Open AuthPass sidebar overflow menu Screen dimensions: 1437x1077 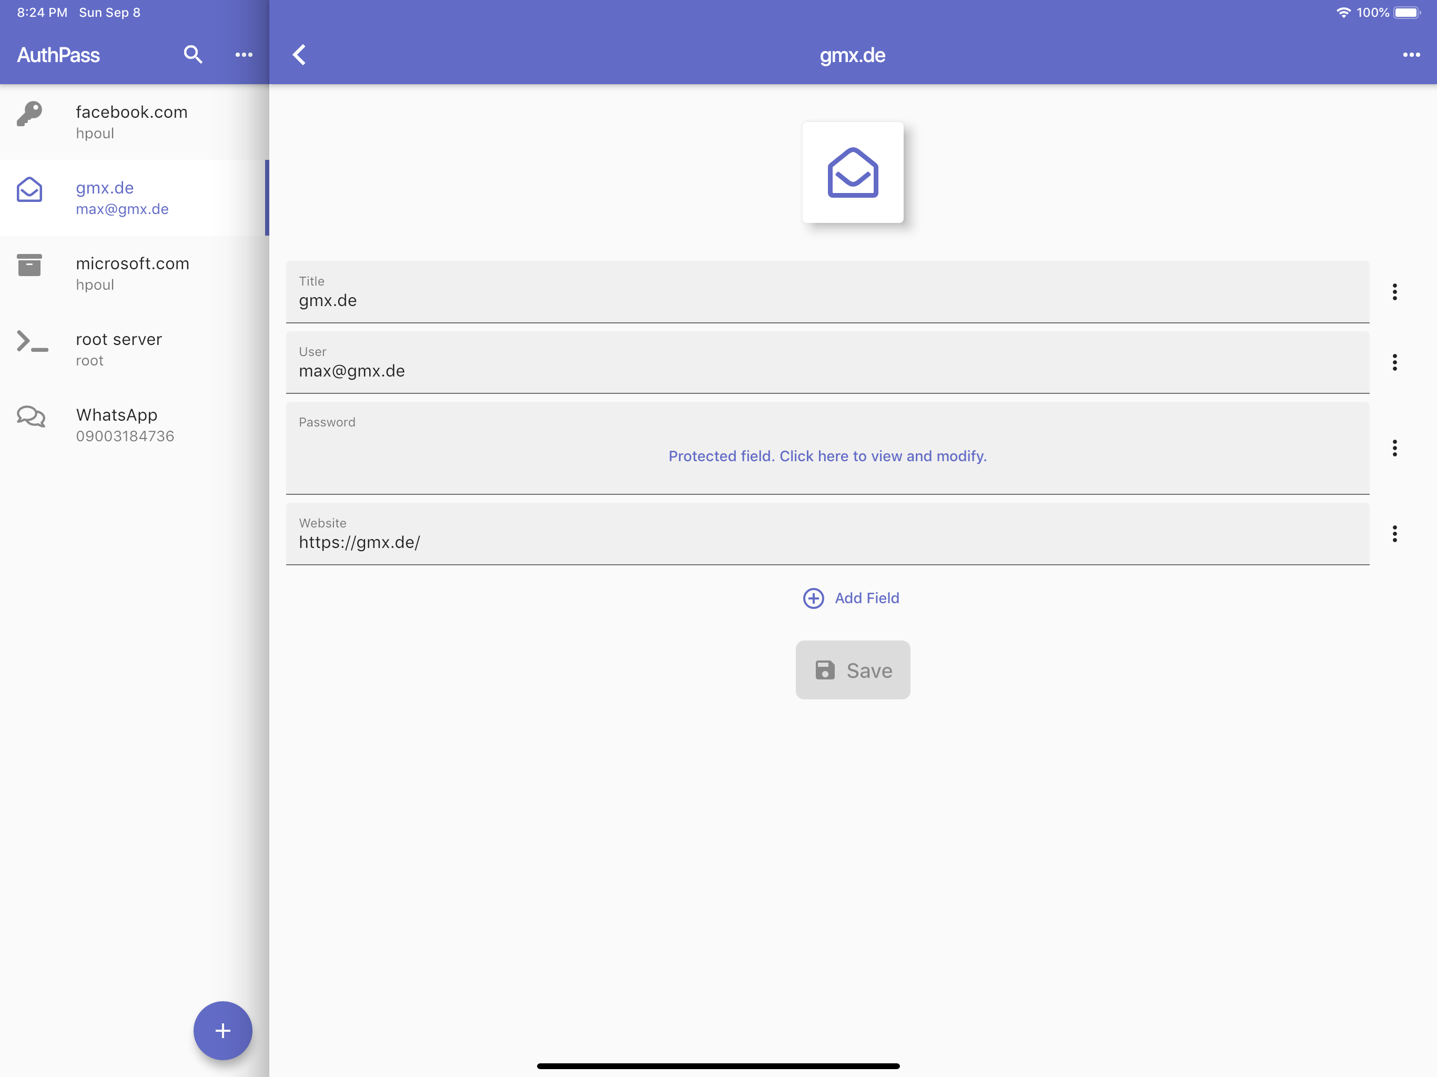click(x=244, y=55)
